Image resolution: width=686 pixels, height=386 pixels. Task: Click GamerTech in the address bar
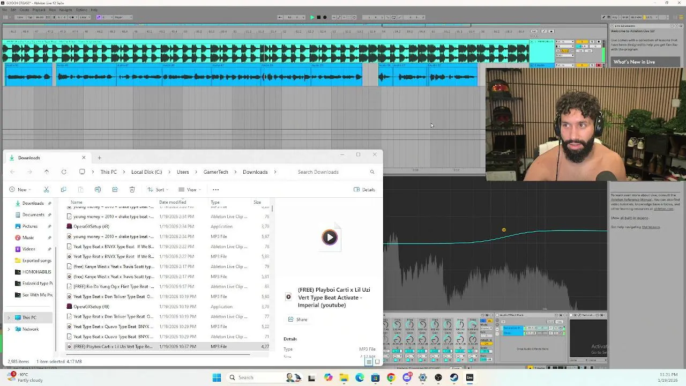click(x=216, y=172)
